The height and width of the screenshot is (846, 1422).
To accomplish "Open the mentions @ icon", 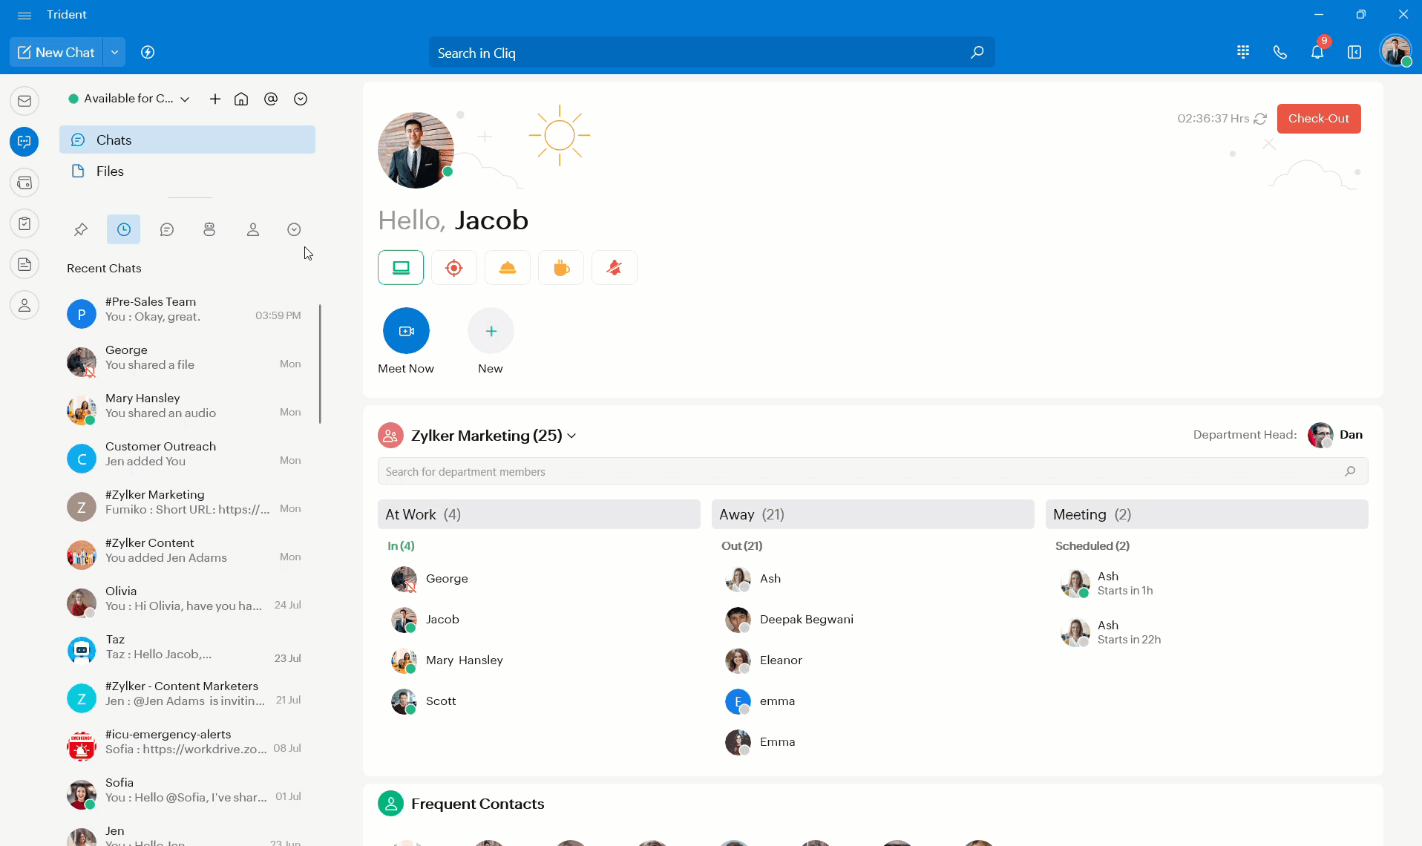I will pos(271,99).
